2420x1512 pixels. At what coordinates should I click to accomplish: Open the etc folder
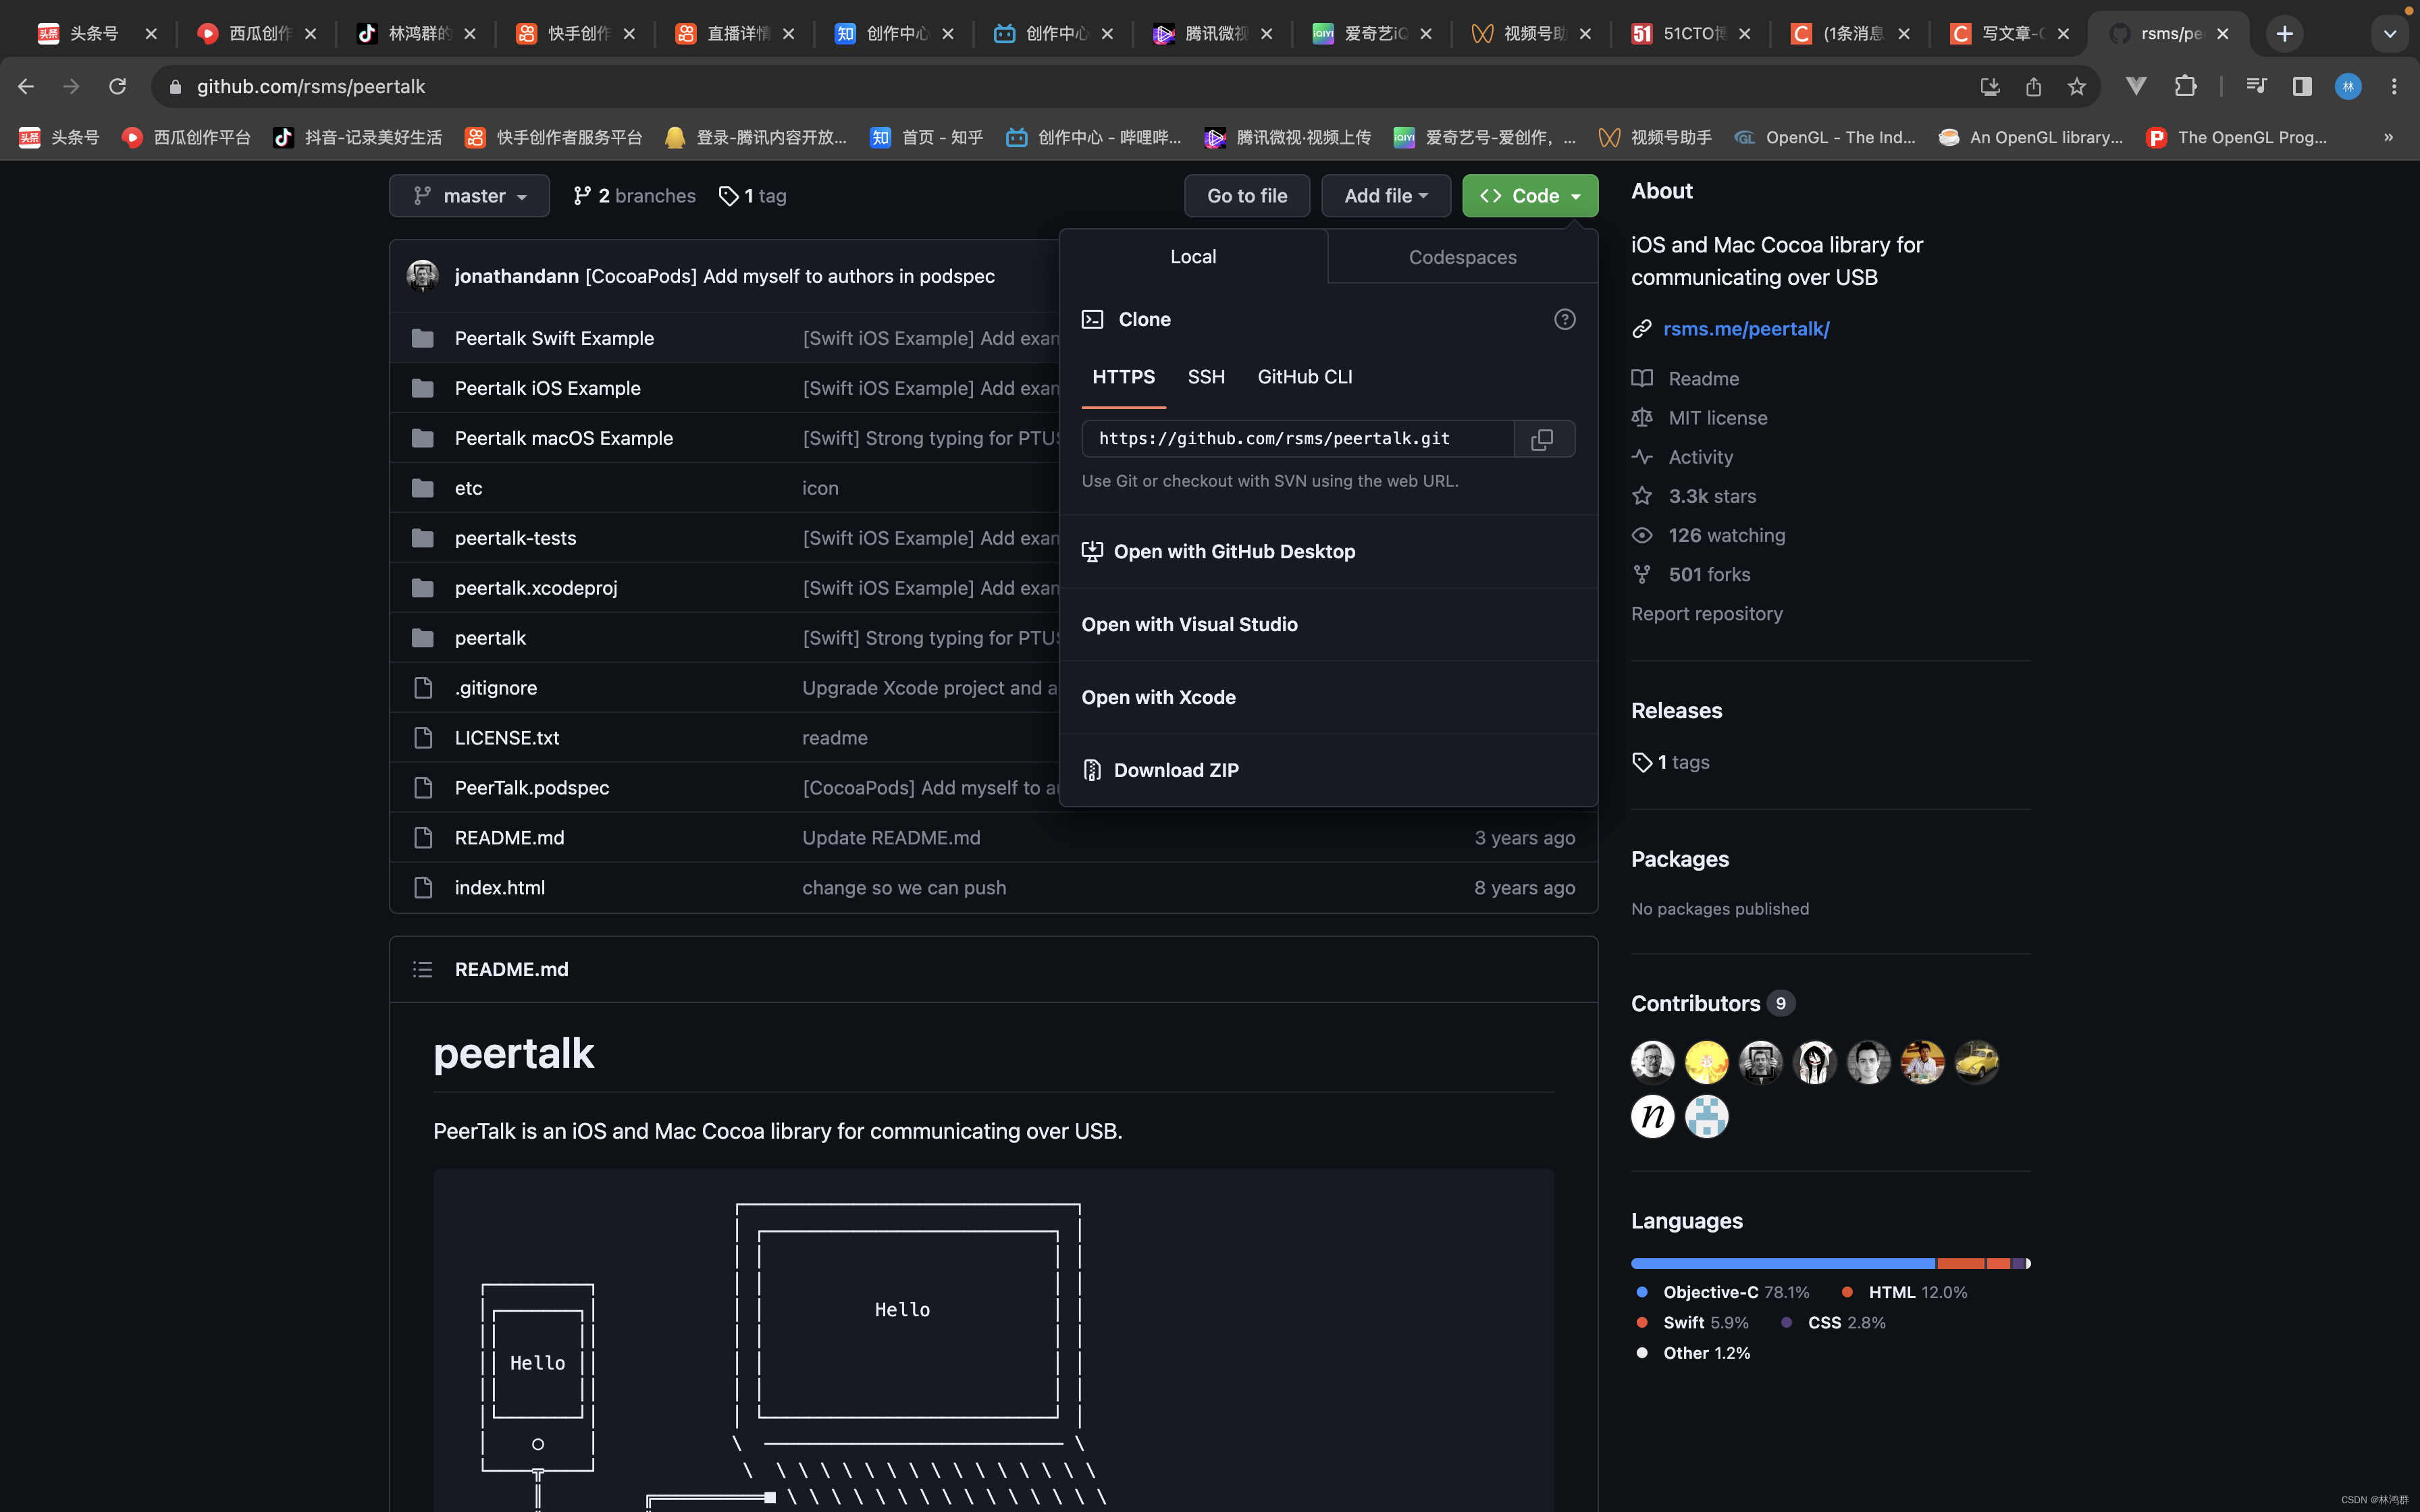[468, 488]
